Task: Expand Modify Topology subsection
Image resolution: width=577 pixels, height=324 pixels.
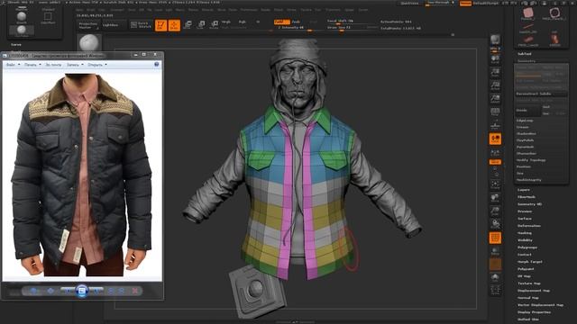Action: [x=531, y=160]
